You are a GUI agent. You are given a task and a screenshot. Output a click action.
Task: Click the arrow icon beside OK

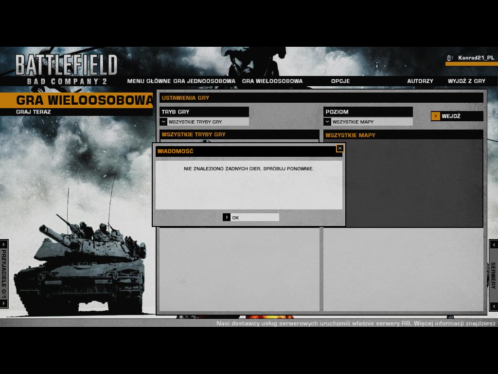227,217
